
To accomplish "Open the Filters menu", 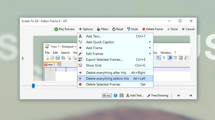I will 103,29.
